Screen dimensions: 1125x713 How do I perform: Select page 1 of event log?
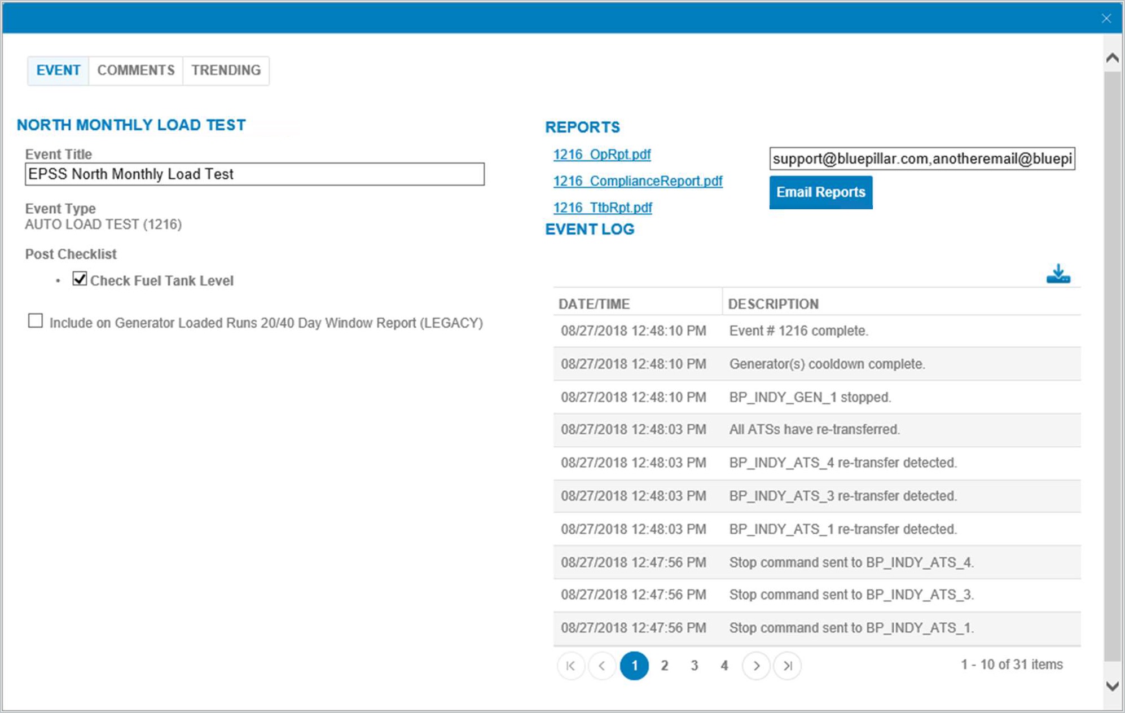634,666
